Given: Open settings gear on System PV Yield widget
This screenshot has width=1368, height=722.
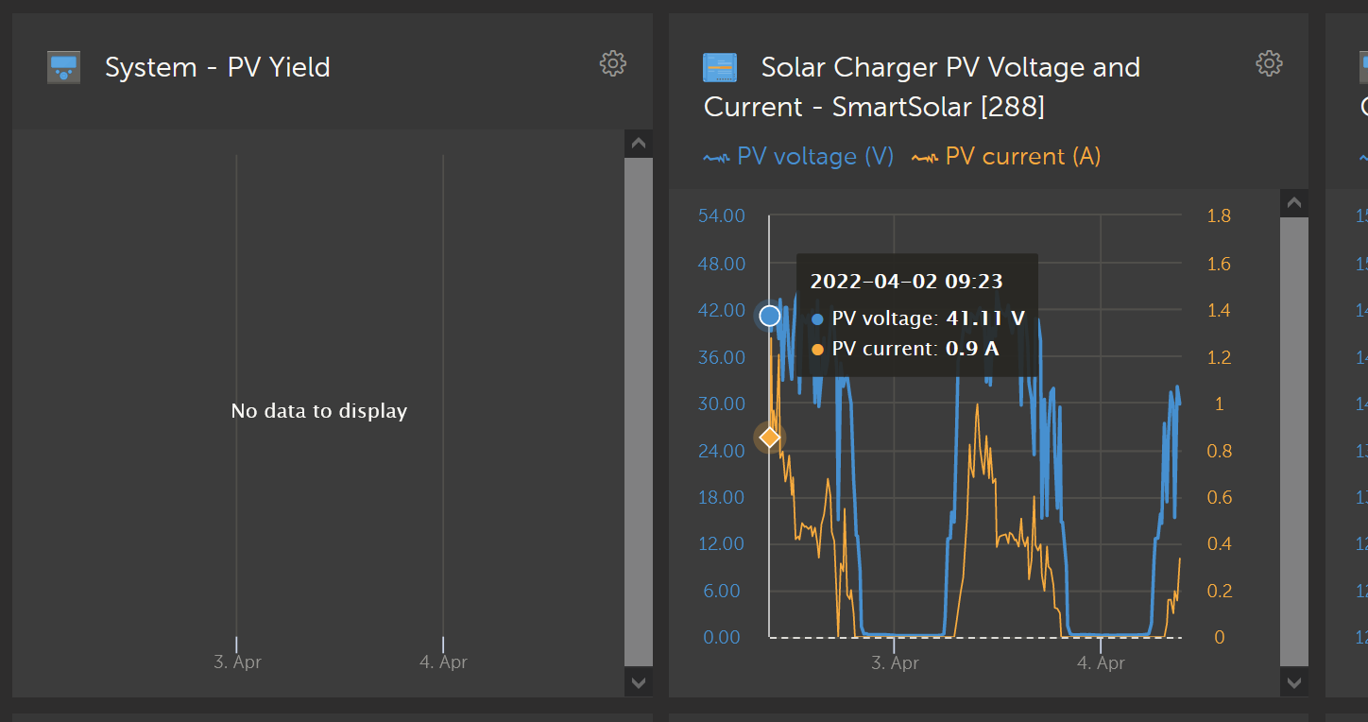Looking at the screenshot, I should coord(612,63).
